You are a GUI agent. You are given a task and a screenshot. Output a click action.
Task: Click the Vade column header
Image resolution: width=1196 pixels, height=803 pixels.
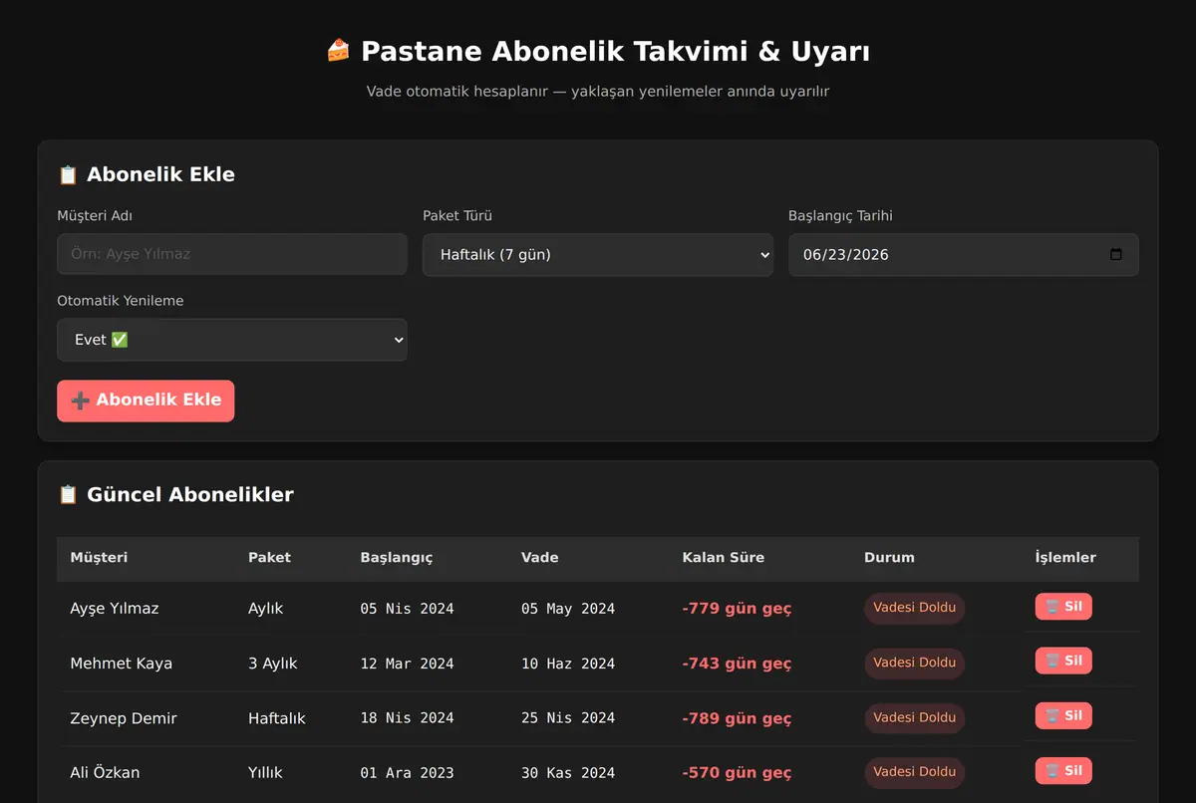[x=539, y=558]
